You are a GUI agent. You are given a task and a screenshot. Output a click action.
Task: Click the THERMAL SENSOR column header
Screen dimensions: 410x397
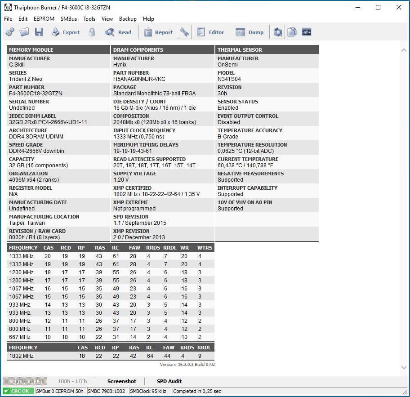(267, 50)
